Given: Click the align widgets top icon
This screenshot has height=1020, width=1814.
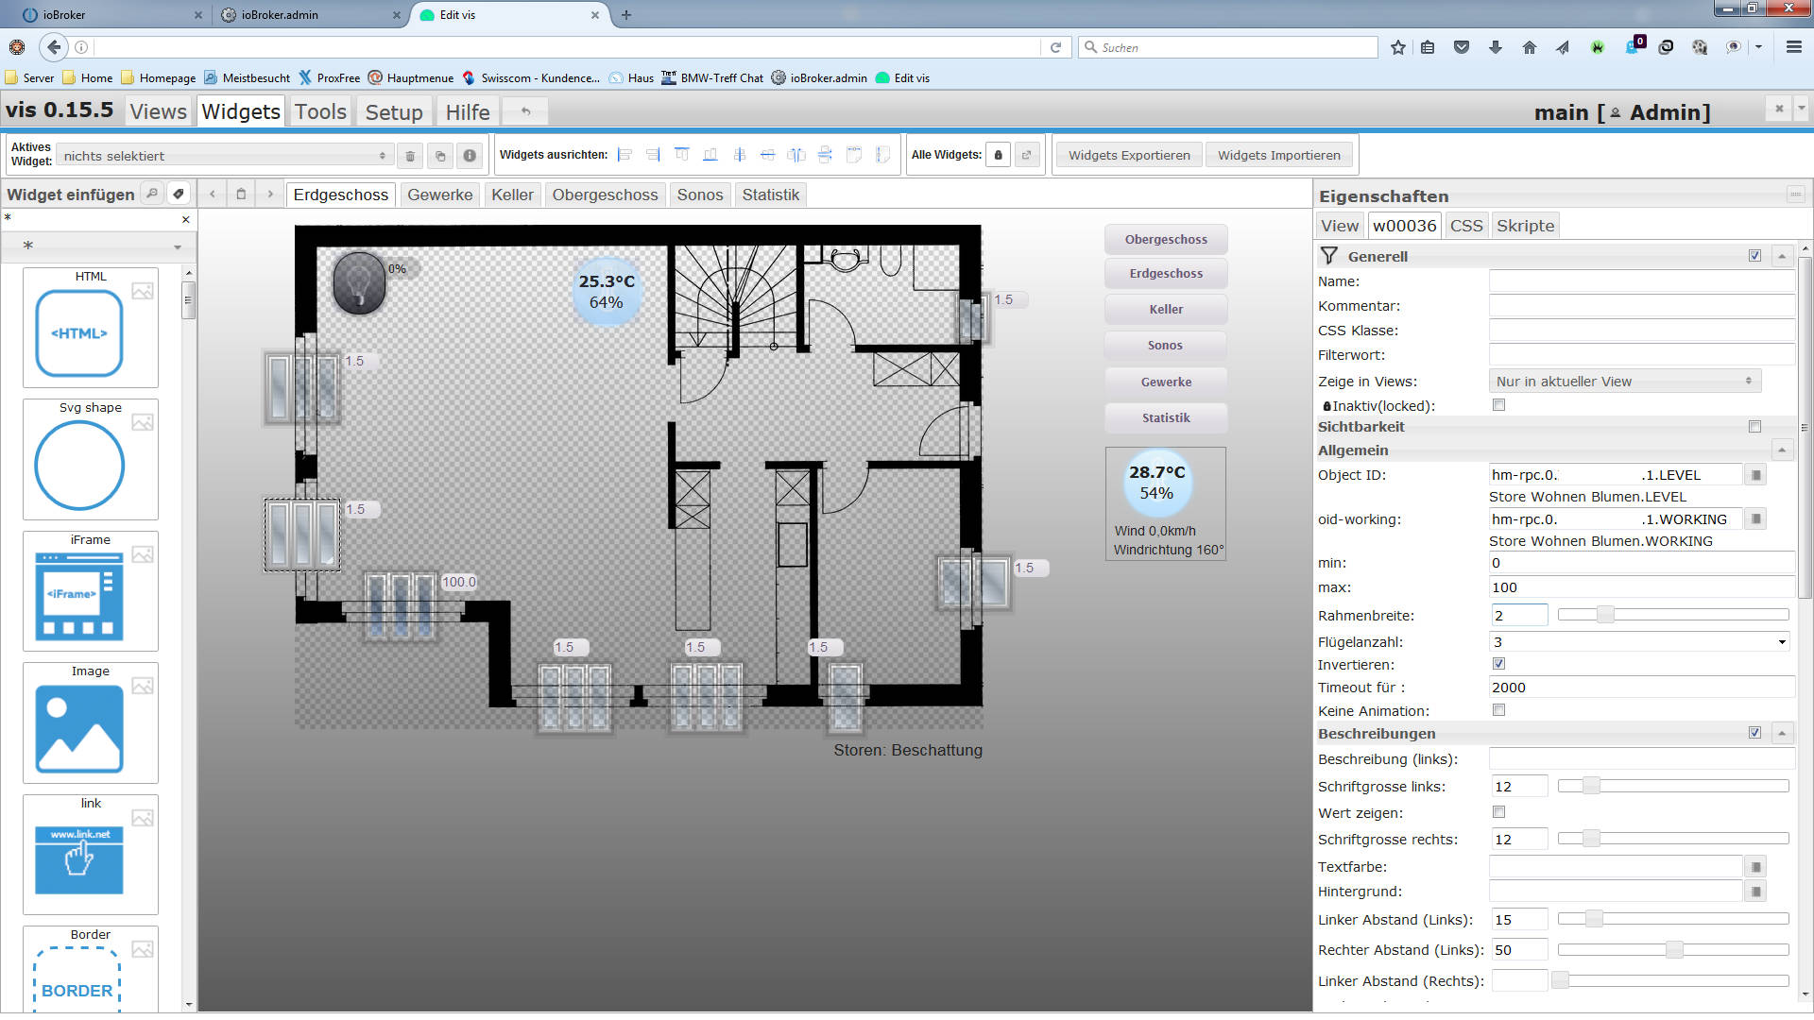Looking at the screenshot, I should [x=681, y=155].
